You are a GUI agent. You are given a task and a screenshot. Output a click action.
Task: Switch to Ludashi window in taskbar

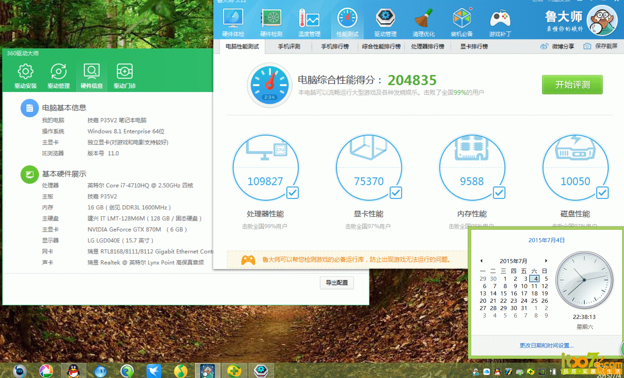click(x=208, y=371)
